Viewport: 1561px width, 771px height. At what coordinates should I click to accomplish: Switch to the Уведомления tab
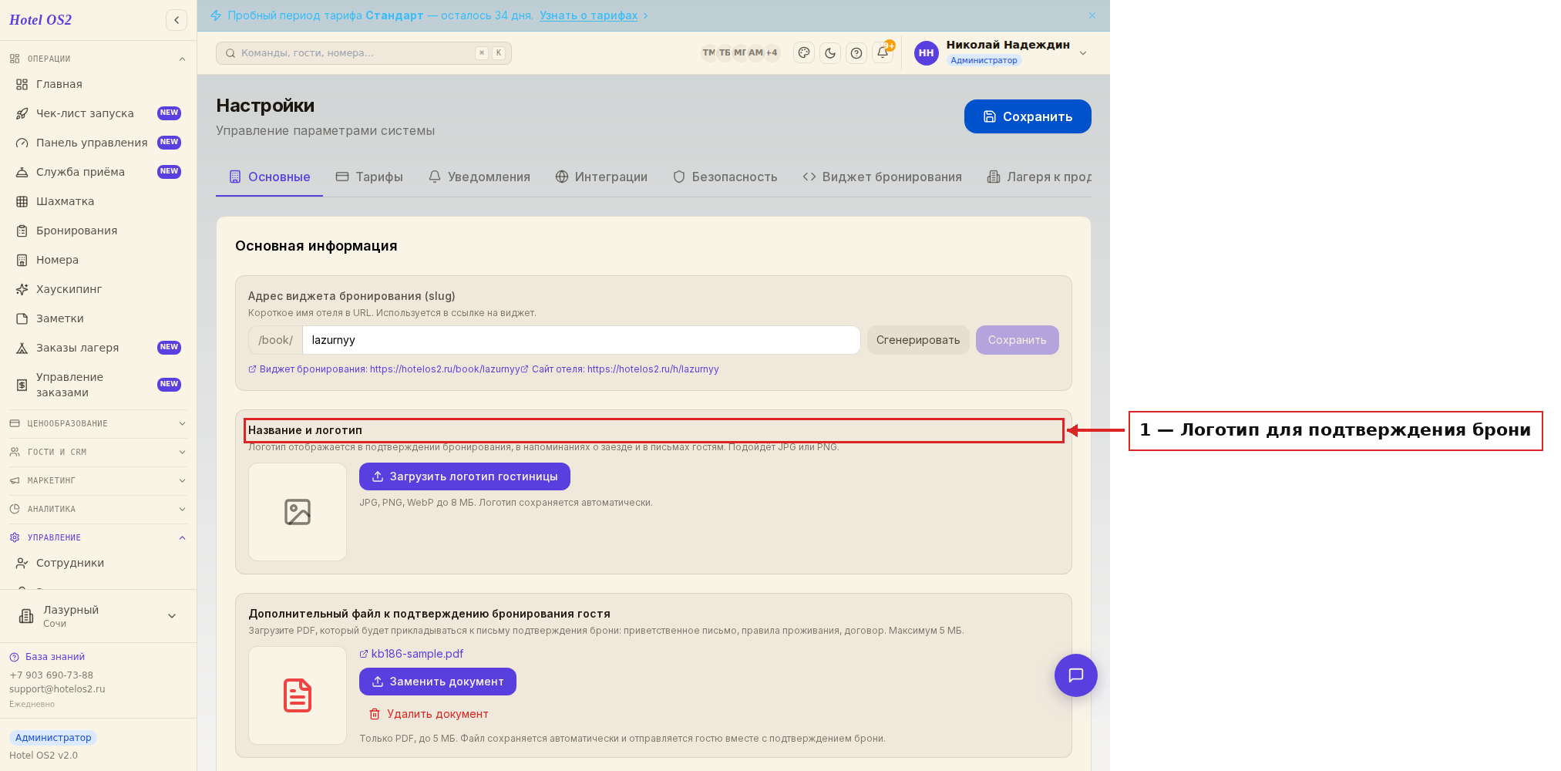point(479,177)
